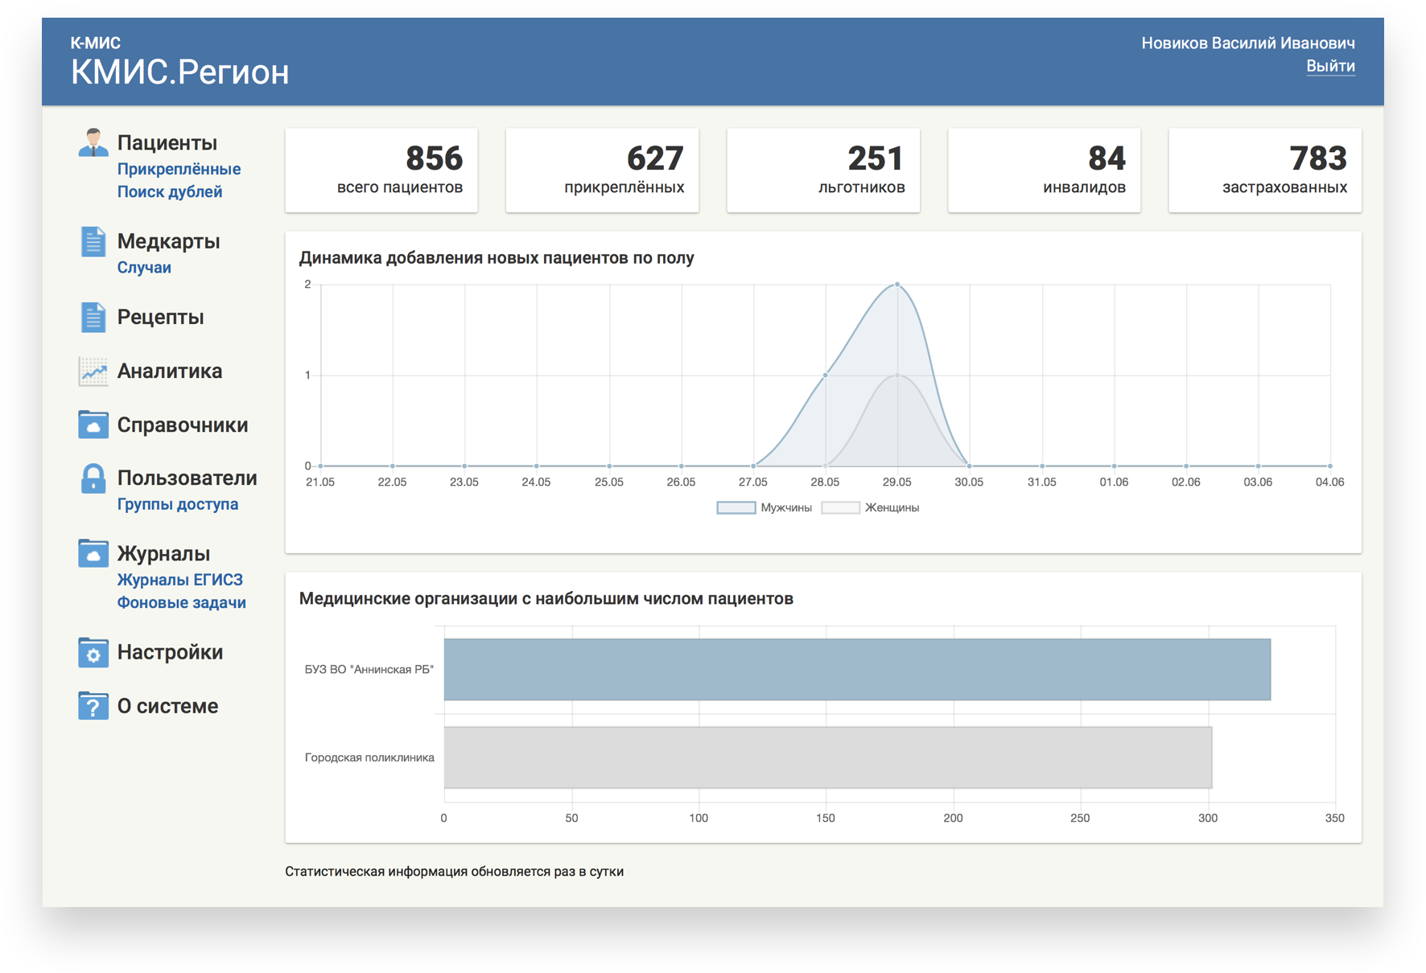Image resolution: width=1426 pixels, height=973 pixels.
Task: Click the 28.05 x-axis date label
Action: pyautogui.click(x=825, y=482)
